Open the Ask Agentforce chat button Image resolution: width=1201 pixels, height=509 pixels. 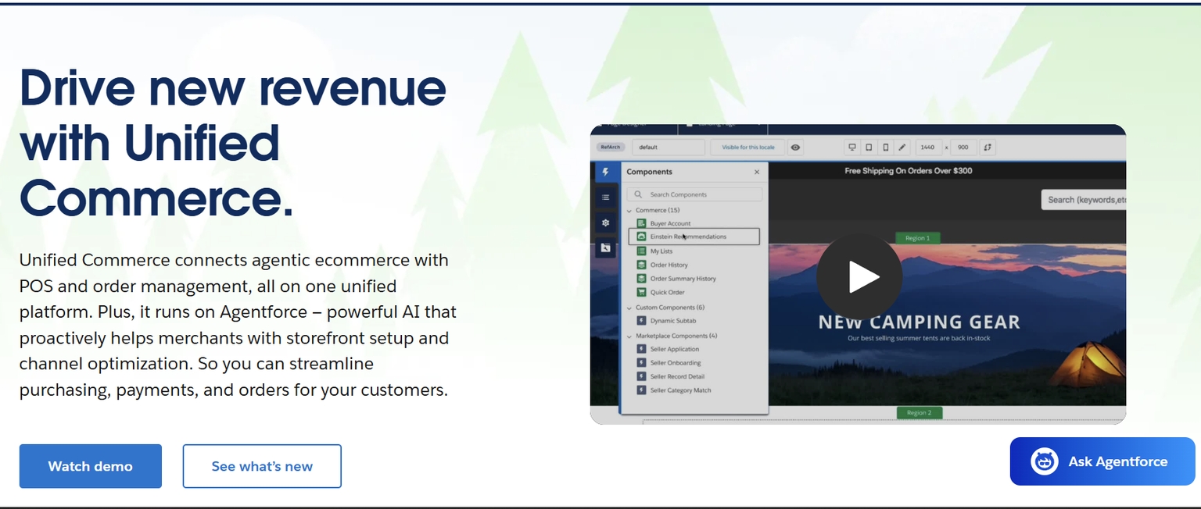pyautogui.click(x=1102, y=461)
